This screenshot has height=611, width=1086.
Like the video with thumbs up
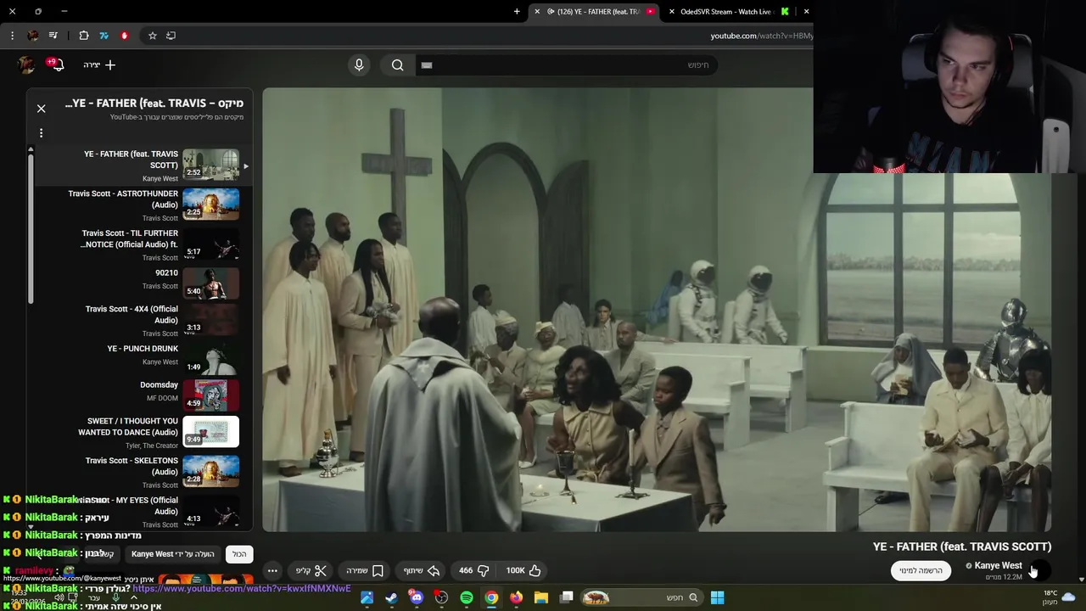523,570
